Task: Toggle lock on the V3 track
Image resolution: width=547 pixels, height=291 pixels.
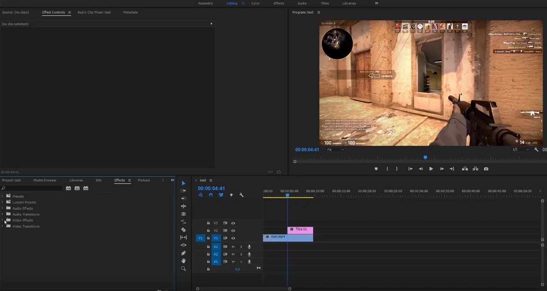Action: (x=208, y=223)
